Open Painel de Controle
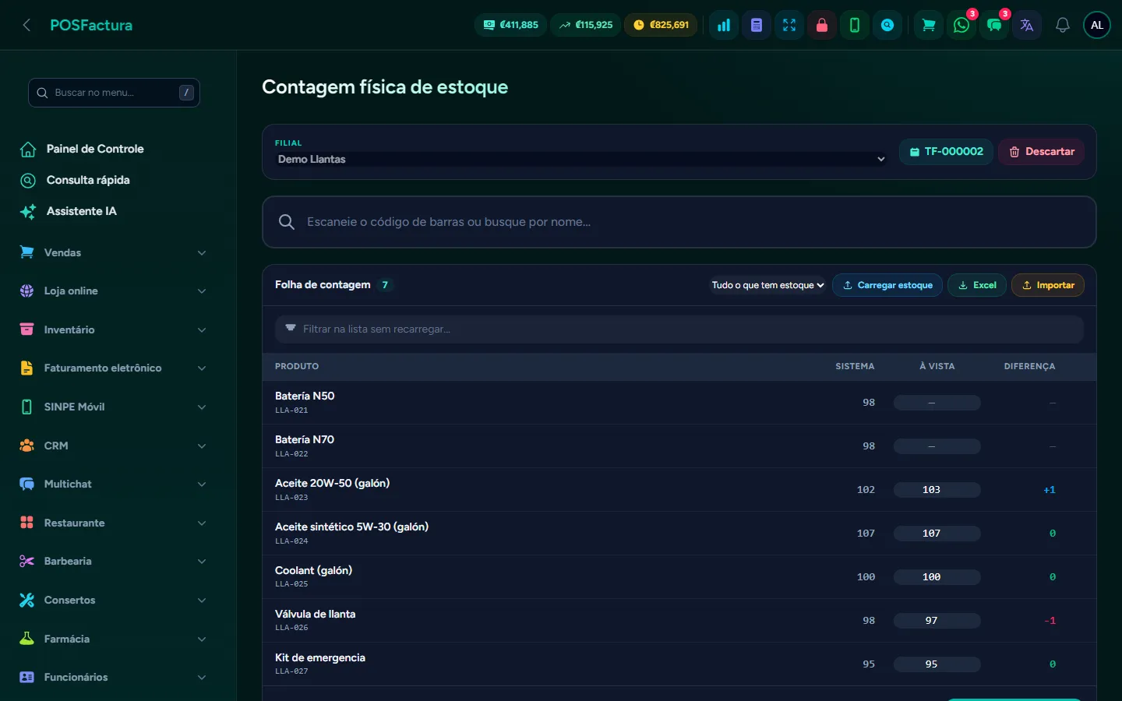Viewport: 1122px width, 701px height. [x=95, y=149]
